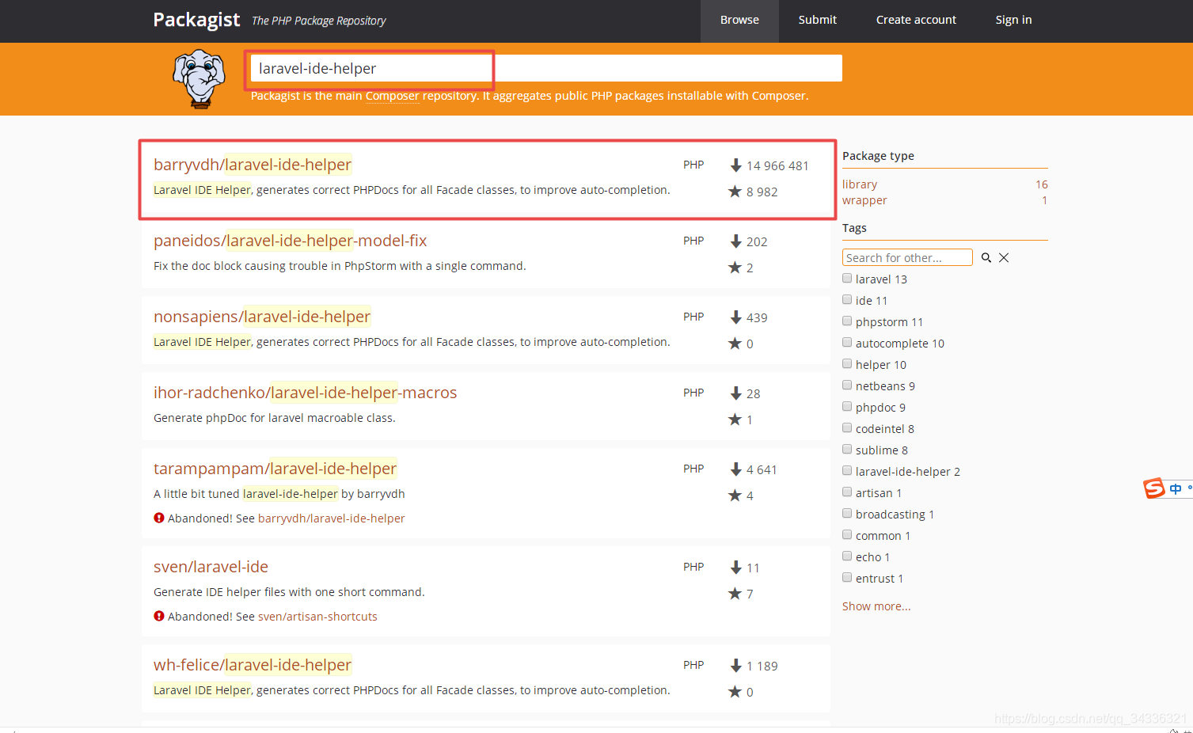Screen dimensions: 1193x733
Task: Click the X icon to clear tag search
Action: coord(1003,257)
